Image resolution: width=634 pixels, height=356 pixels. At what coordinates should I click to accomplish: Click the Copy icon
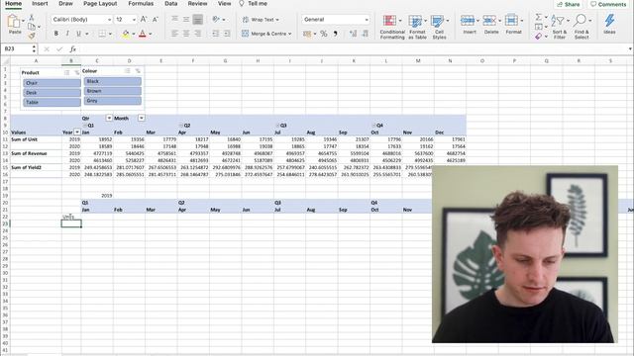31,27
